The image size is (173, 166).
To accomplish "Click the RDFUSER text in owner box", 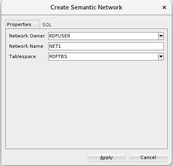I will (x=60, y=36).
